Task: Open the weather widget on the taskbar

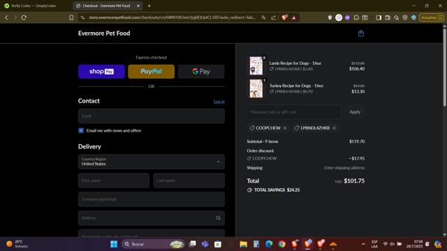Action: pos(17,244)
